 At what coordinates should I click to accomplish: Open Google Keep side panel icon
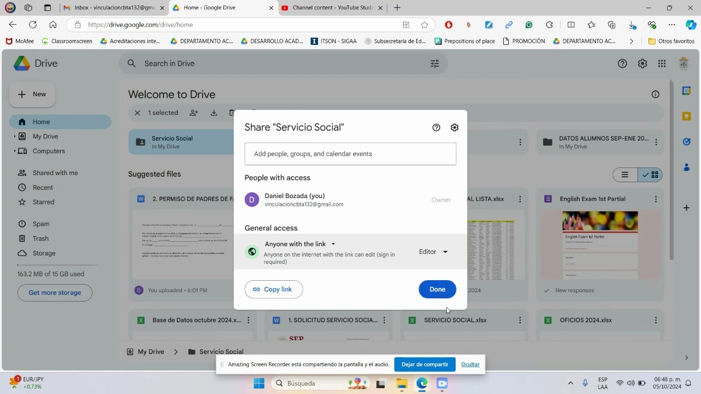click(686, 116)
